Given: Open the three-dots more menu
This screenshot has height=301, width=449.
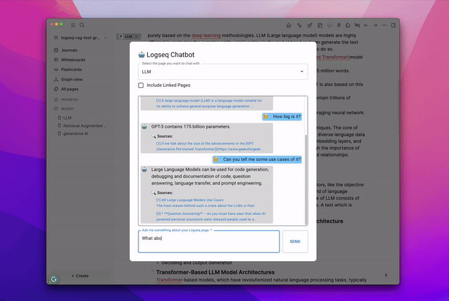Looking at the screenshot, I should 384,25.
